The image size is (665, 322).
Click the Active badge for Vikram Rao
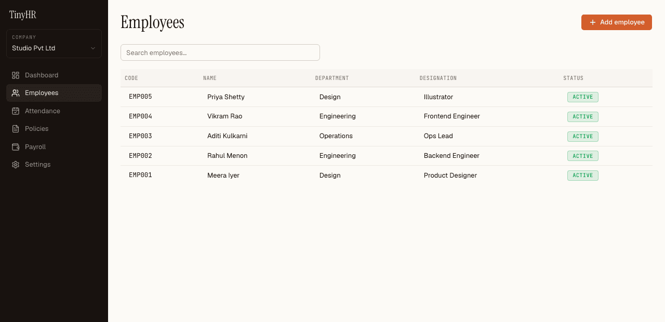[x=583, y=117]
